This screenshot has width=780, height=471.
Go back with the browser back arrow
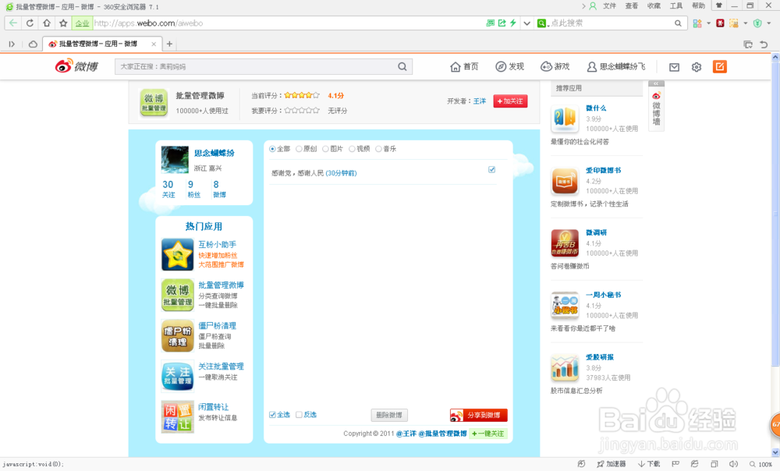[13, 23]
